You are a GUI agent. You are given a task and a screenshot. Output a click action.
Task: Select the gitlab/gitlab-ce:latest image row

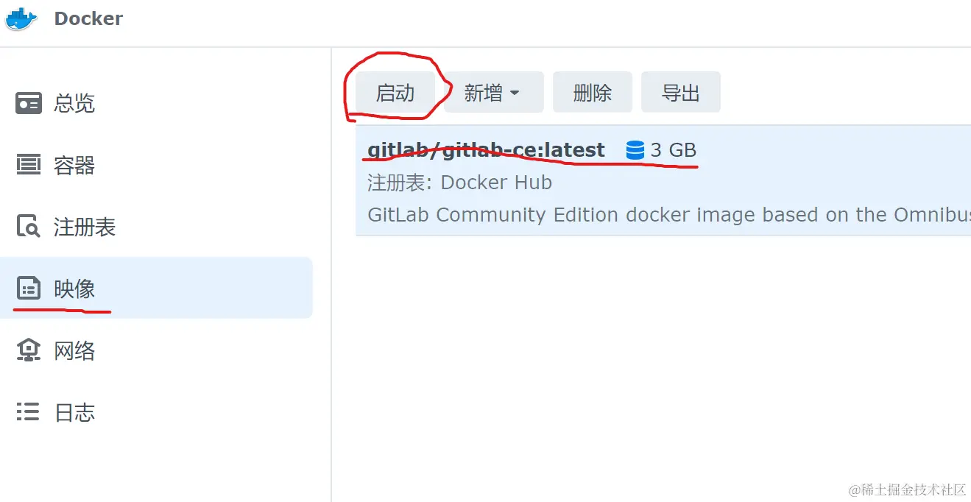tap(663, 180)
